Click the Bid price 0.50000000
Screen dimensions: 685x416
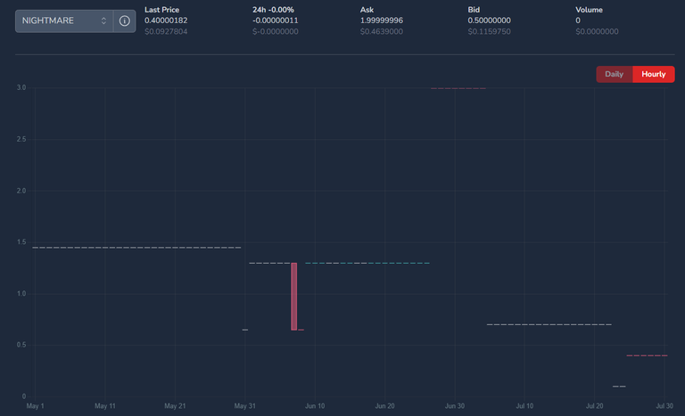[489, 20]
